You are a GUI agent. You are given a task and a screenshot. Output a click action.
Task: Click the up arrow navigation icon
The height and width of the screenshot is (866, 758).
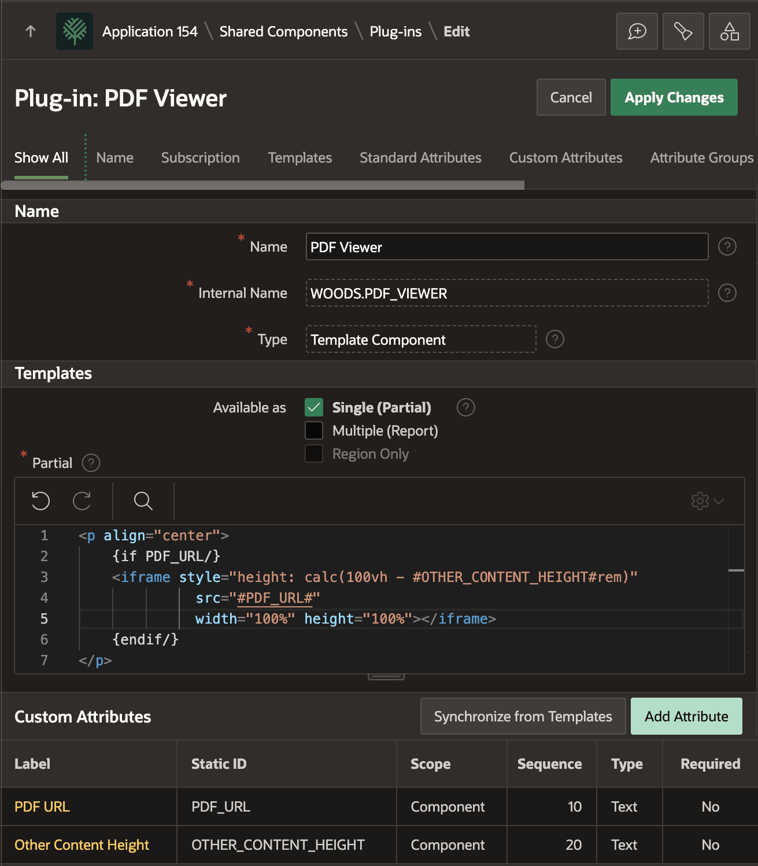31,31
